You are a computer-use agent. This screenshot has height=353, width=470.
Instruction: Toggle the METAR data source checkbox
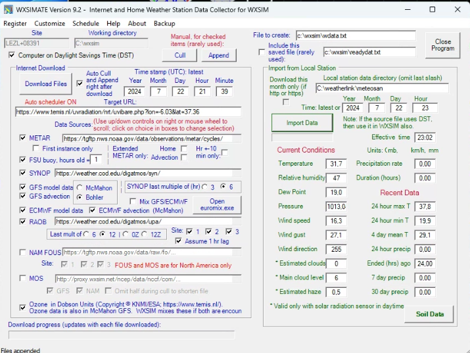[22, 138]
